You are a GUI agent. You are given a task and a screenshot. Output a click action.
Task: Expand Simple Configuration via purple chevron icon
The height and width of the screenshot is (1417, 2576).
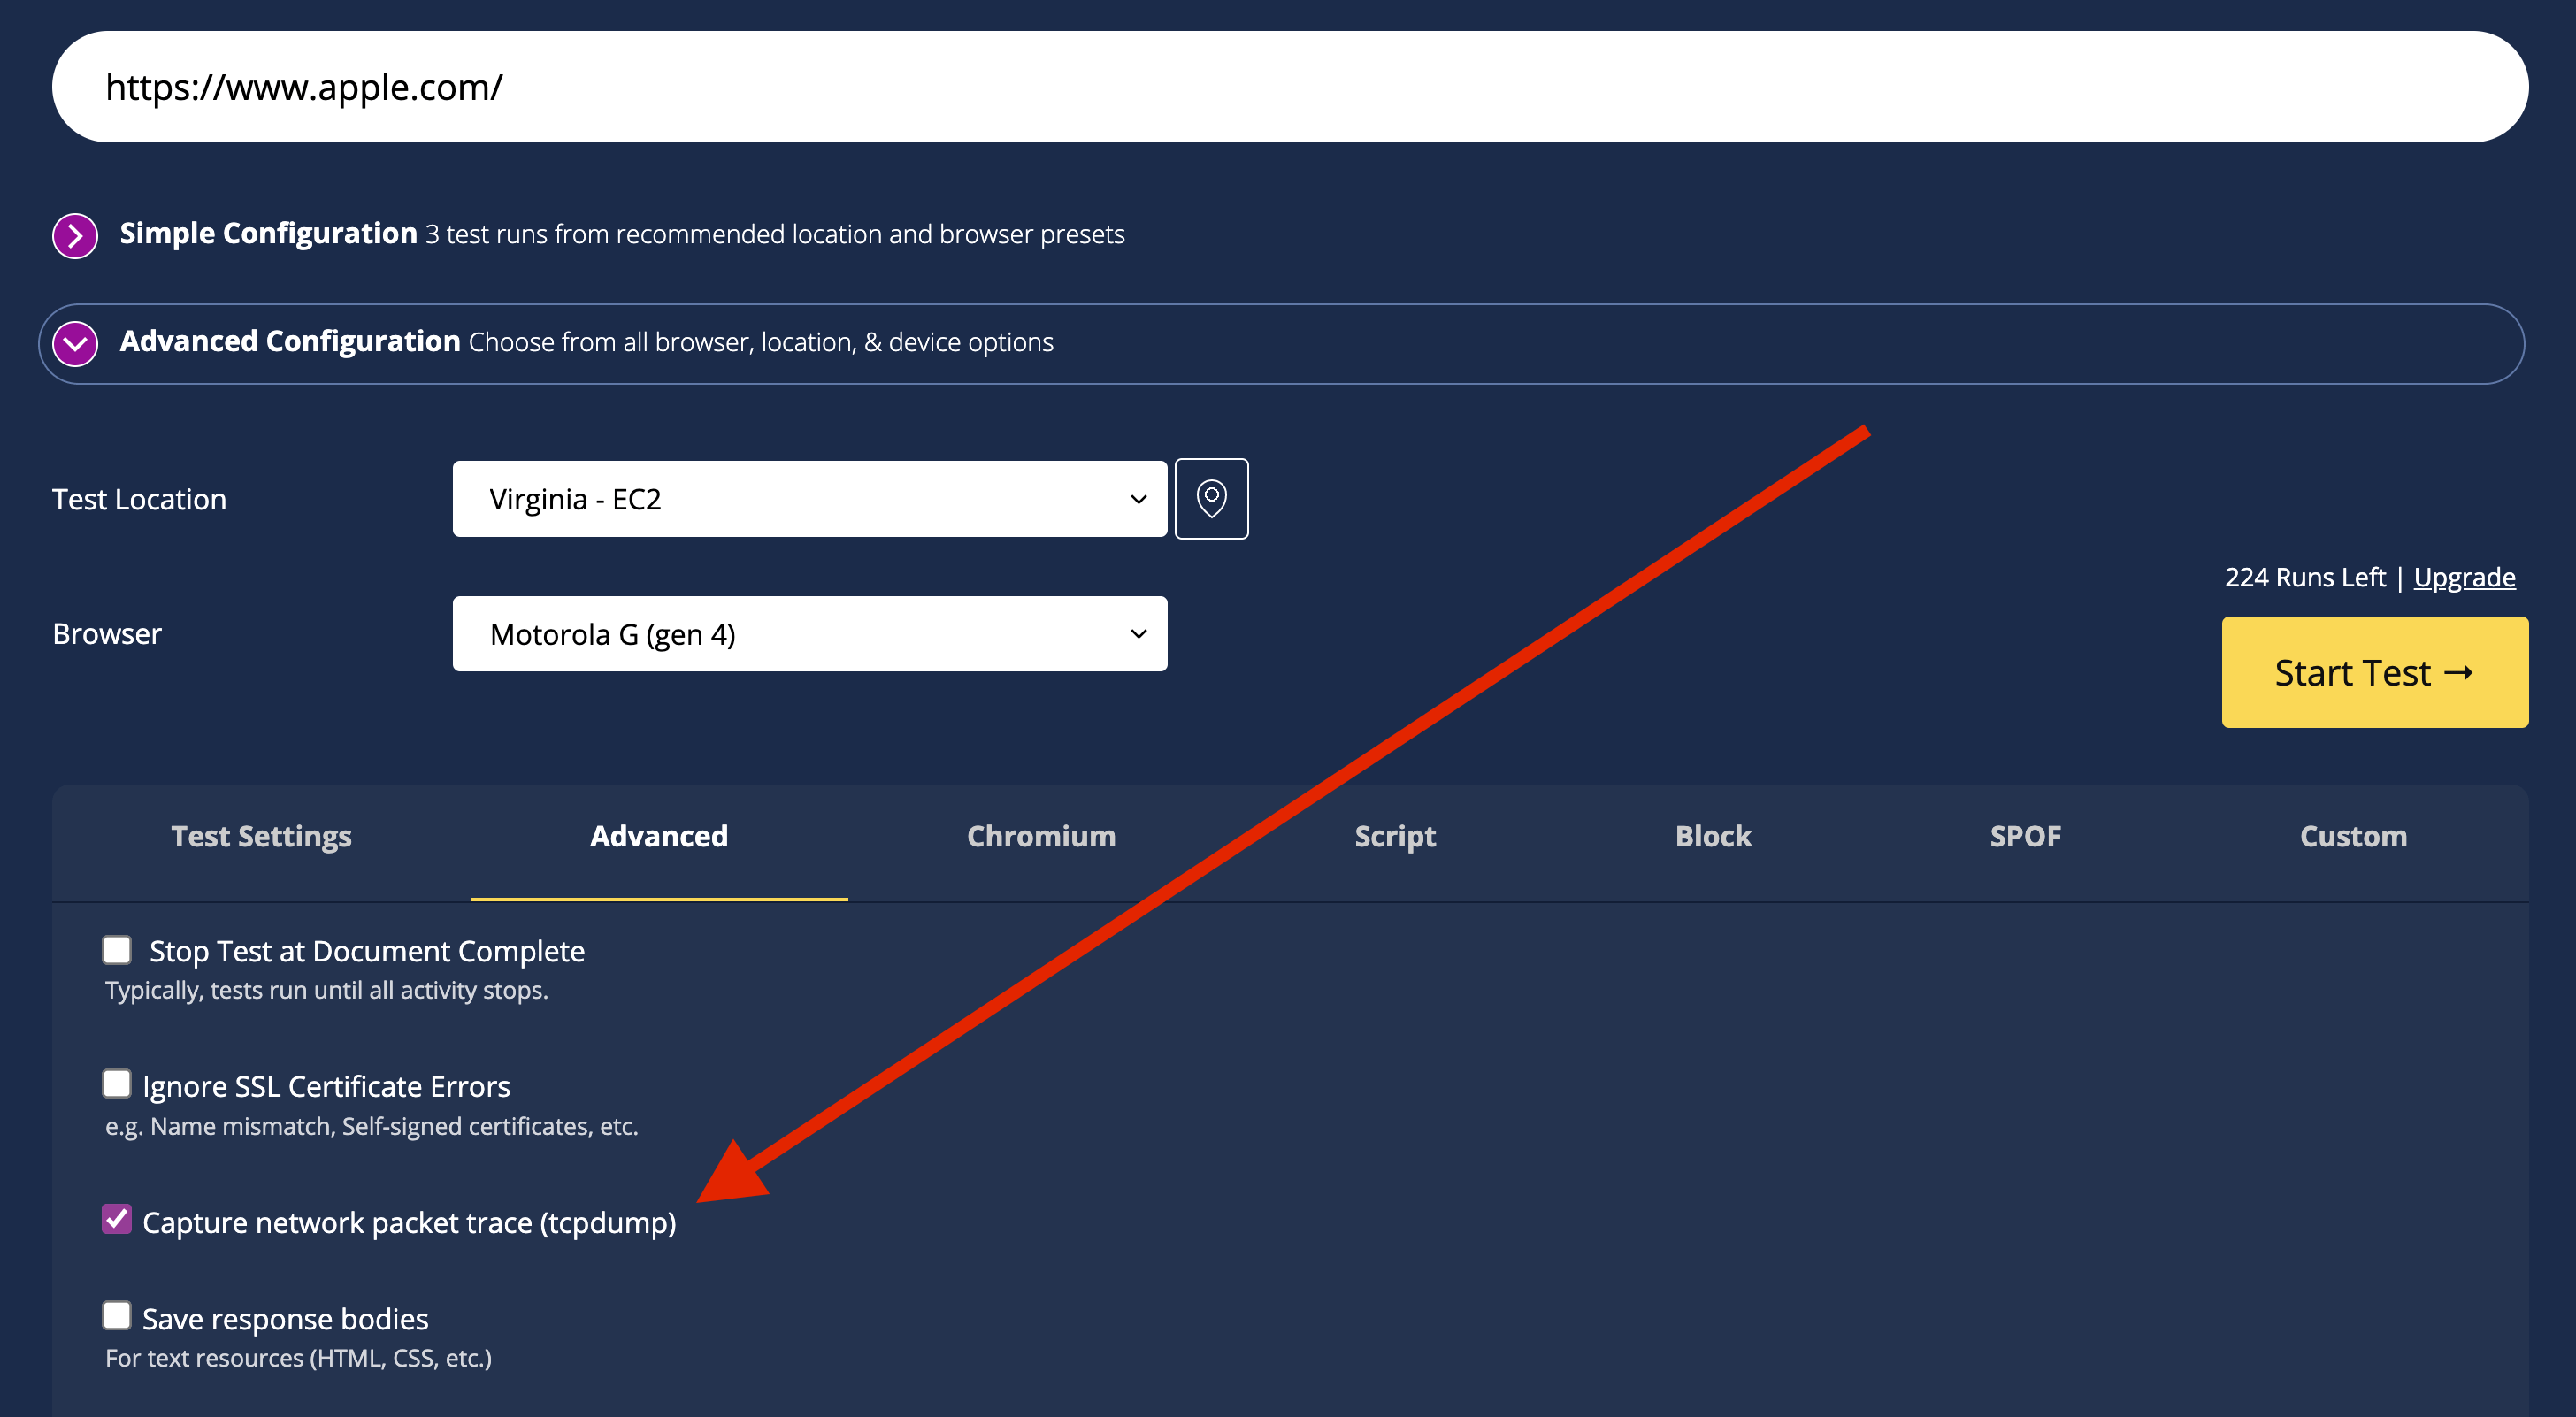tap(75, 235)
